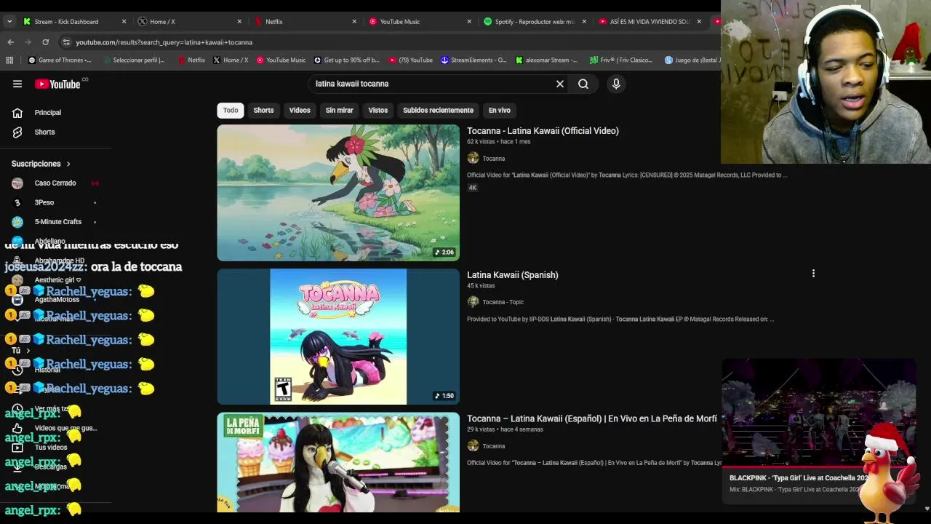931x524 pixels.
Task: Open 5-Minute Crafts subscription channel
Action: click(x=56, y=222)
